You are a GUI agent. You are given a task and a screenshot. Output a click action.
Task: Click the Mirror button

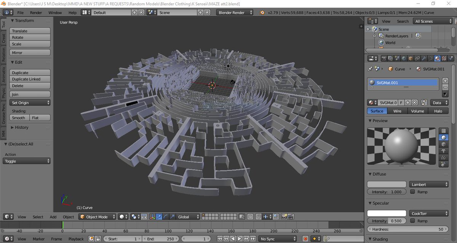(30, 52)
